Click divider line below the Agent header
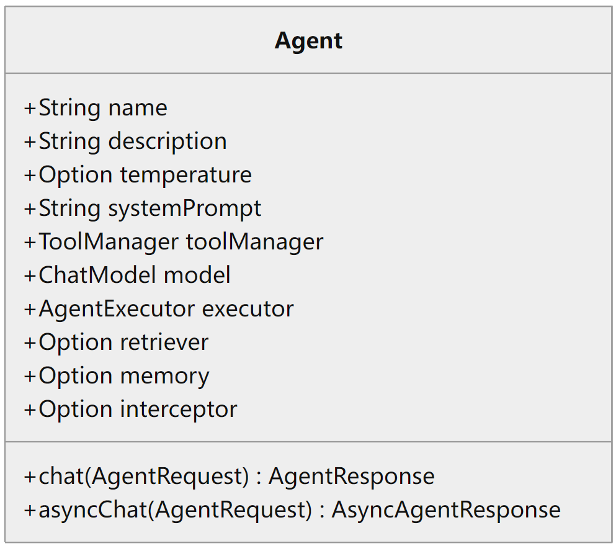Screen dimensions: 616x546 coord(308,73)
